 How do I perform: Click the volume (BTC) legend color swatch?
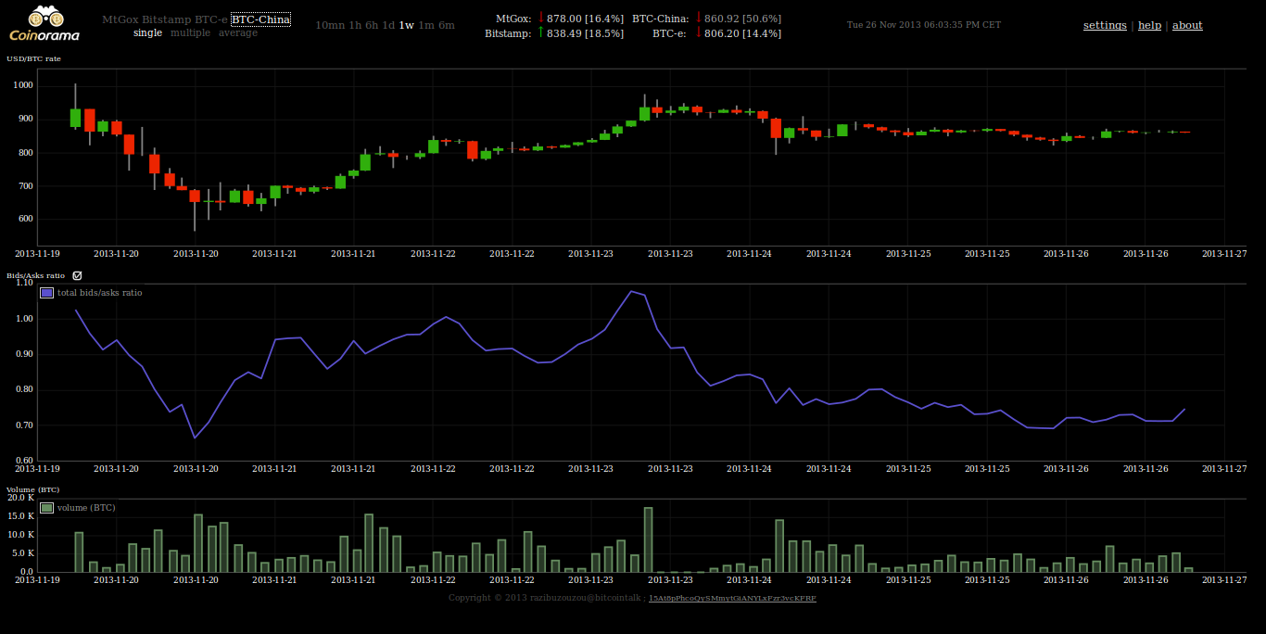[47, 508]
